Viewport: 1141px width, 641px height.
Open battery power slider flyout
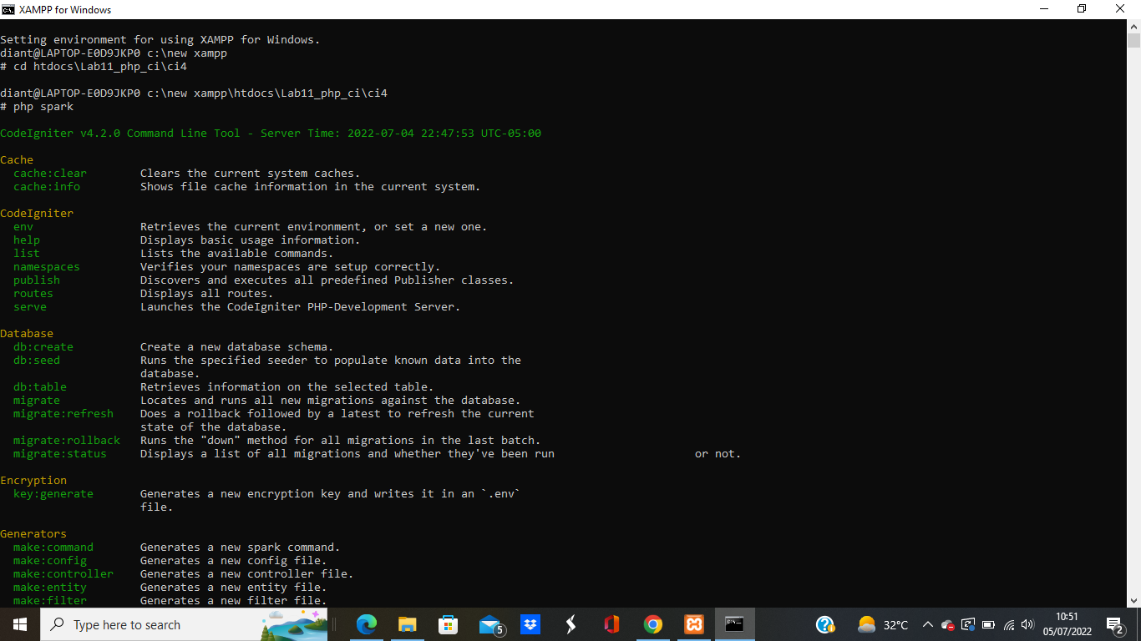(989, 624)
